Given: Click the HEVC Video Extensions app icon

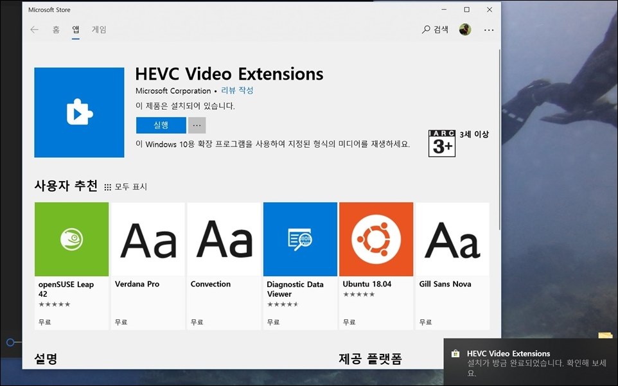Looking at the screenshot, I should point(79,112).
